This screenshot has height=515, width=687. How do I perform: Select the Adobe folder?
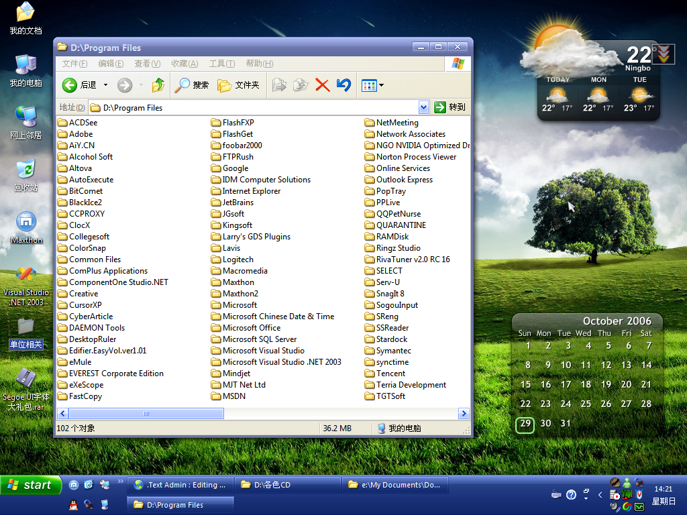(x=75, y=134)
